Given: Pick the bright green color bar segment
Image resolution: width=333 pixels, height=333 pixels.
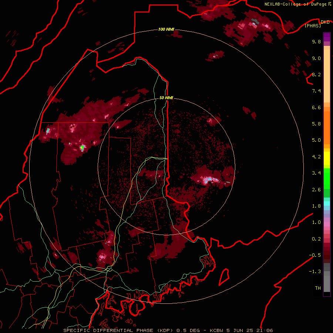Looking at the screenshot, I should click(x=327, y=178).
